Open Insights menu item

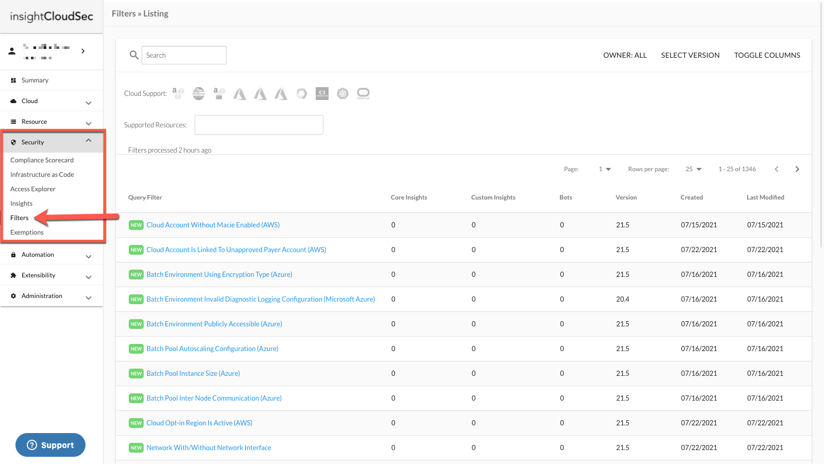click(x=21, y=204)
